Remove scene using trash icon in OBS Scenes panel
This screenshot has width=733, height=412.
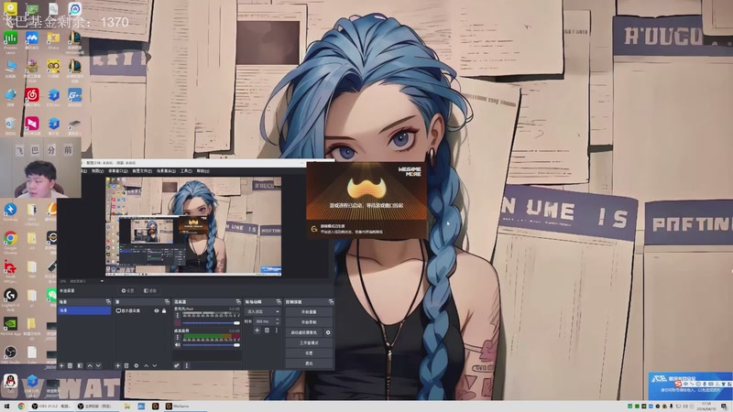(71, 365)
